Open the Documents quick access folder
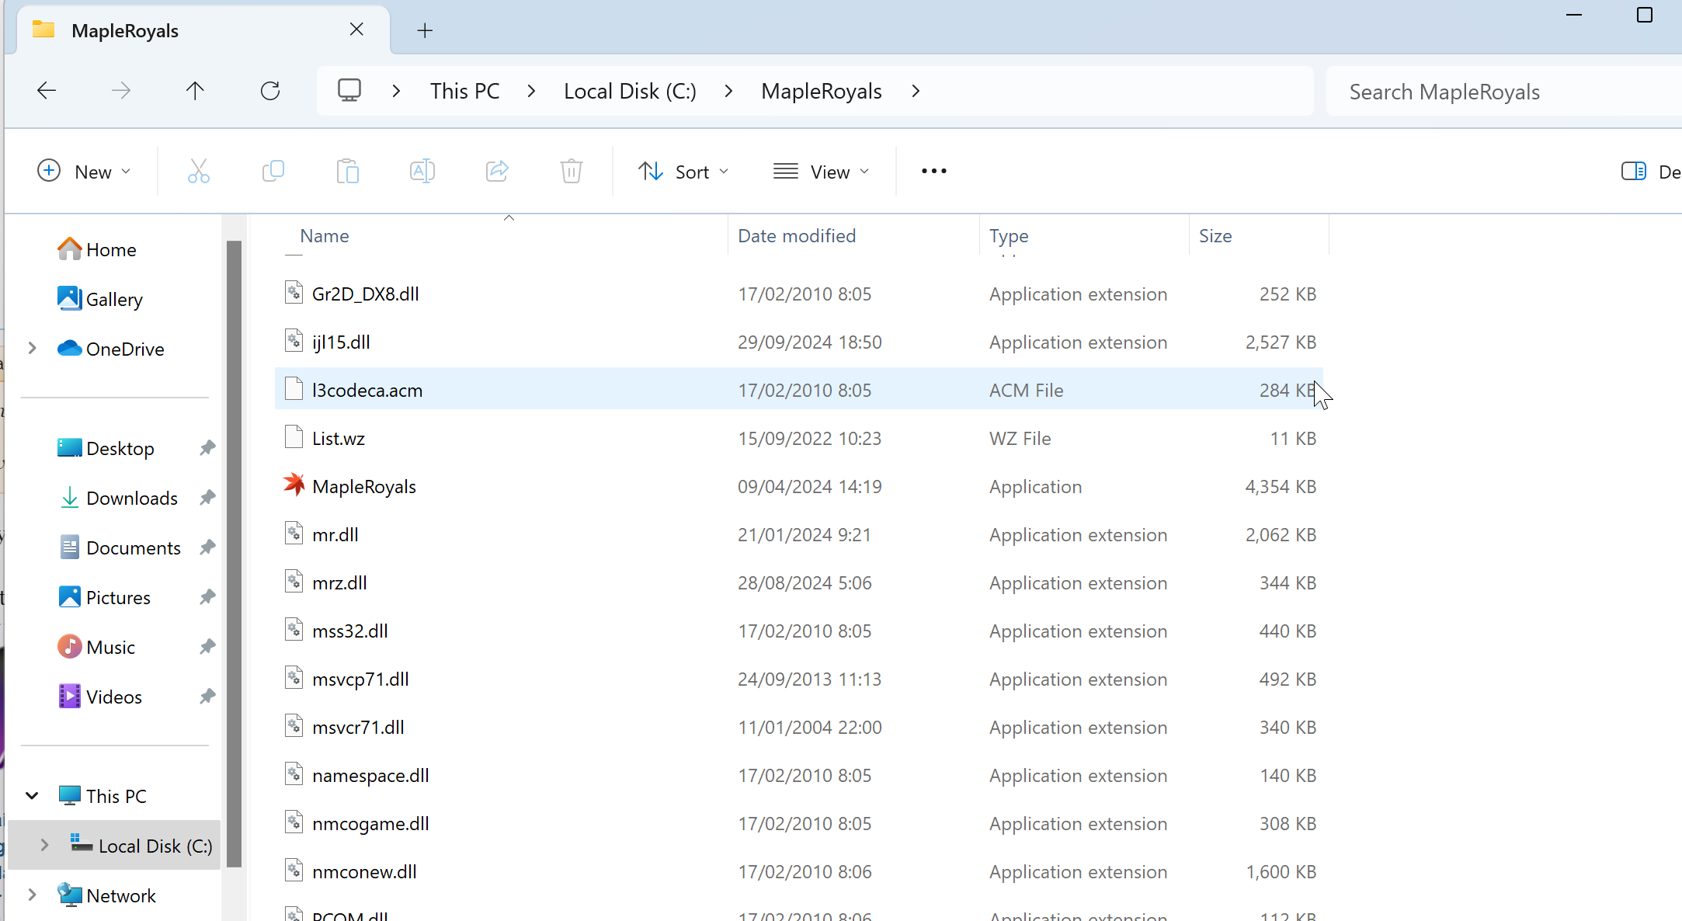 tap(120, 547)
